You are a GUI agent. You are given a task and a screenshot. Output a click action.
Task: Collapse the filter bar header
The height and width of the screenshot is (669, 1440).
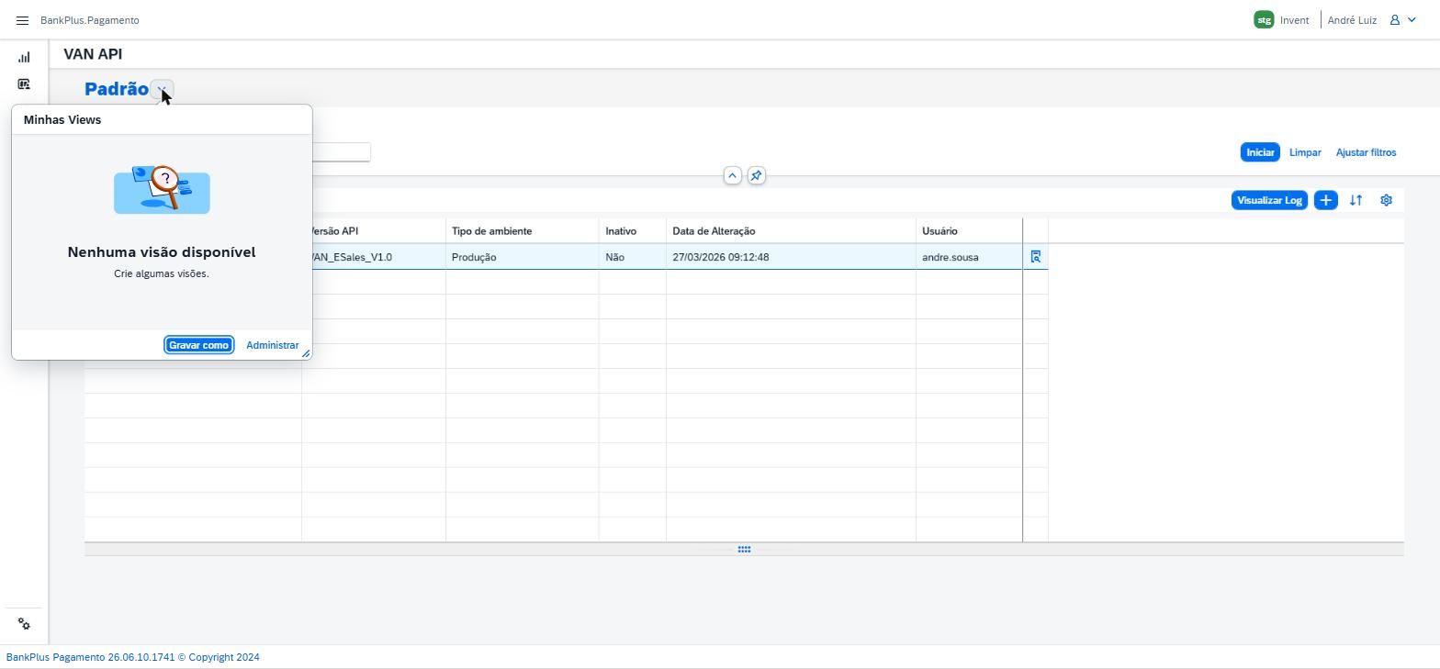click(x=732, y=175)
